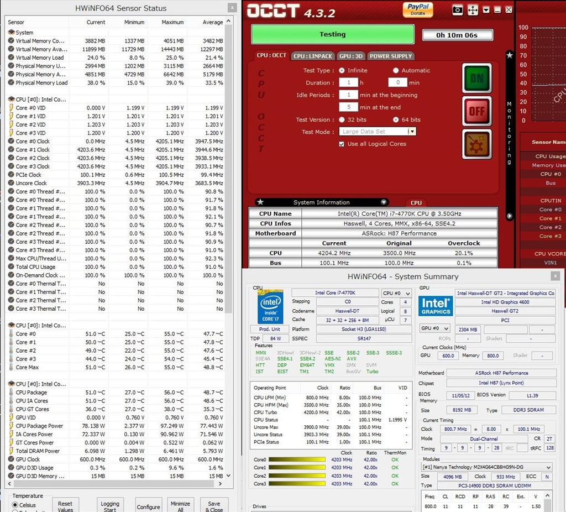Open OCCT settings gear icon button
The width and height of the screenshot is (566, 512).
pyautogui.click(x=477, y=144)
